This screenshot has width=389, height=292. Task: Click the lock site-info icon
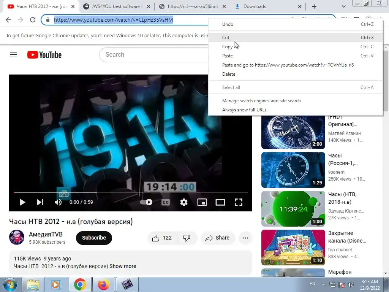coord(48,20)
